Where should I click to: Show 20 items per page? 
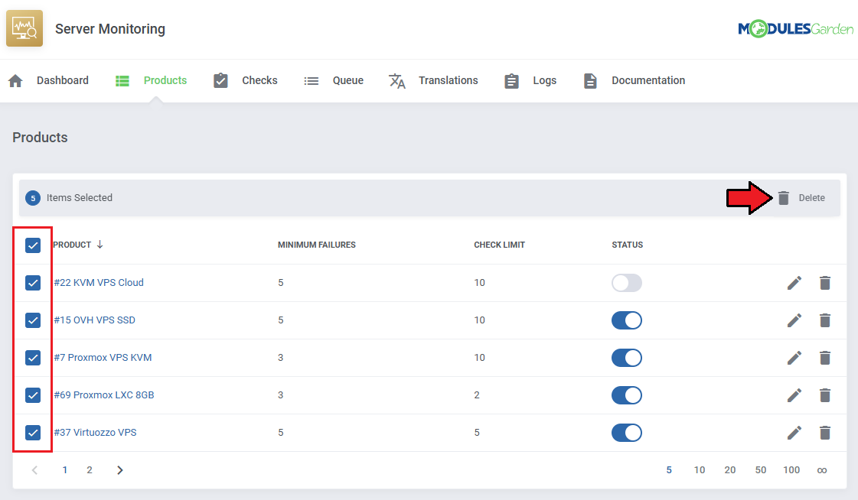click(x=730, y=470)
